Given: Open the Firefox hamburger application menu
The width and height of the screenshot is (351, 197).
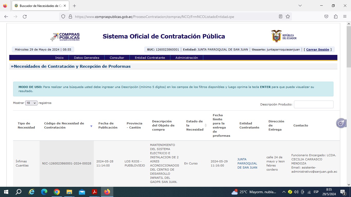Looking at the screenshot, I should click(x=345, y=17).
